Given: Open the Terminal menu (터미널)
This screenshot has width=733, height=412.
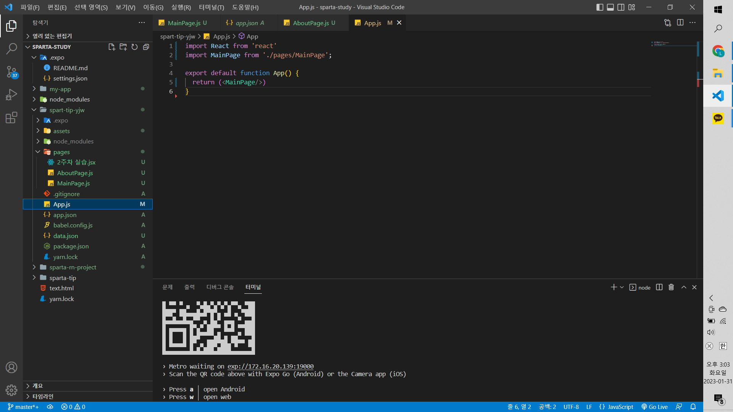Looking at the screenshot, I should point(212,7).
